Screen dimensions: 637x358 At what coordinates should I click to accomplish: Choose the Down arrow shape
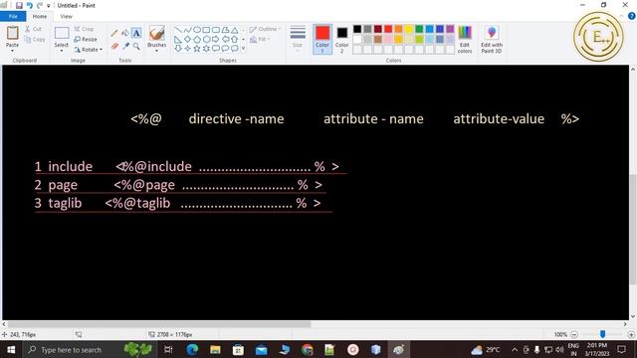coord(178,49)
